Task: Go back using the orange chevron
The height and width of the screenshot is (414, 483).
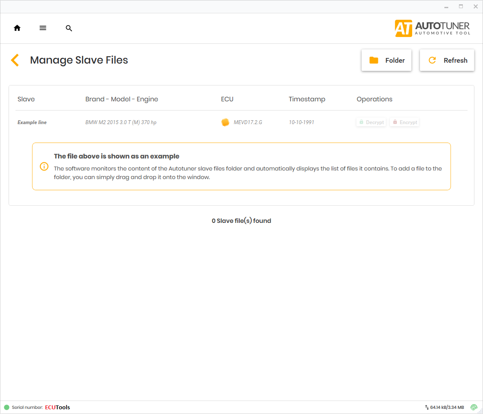Action: [15, 60]
